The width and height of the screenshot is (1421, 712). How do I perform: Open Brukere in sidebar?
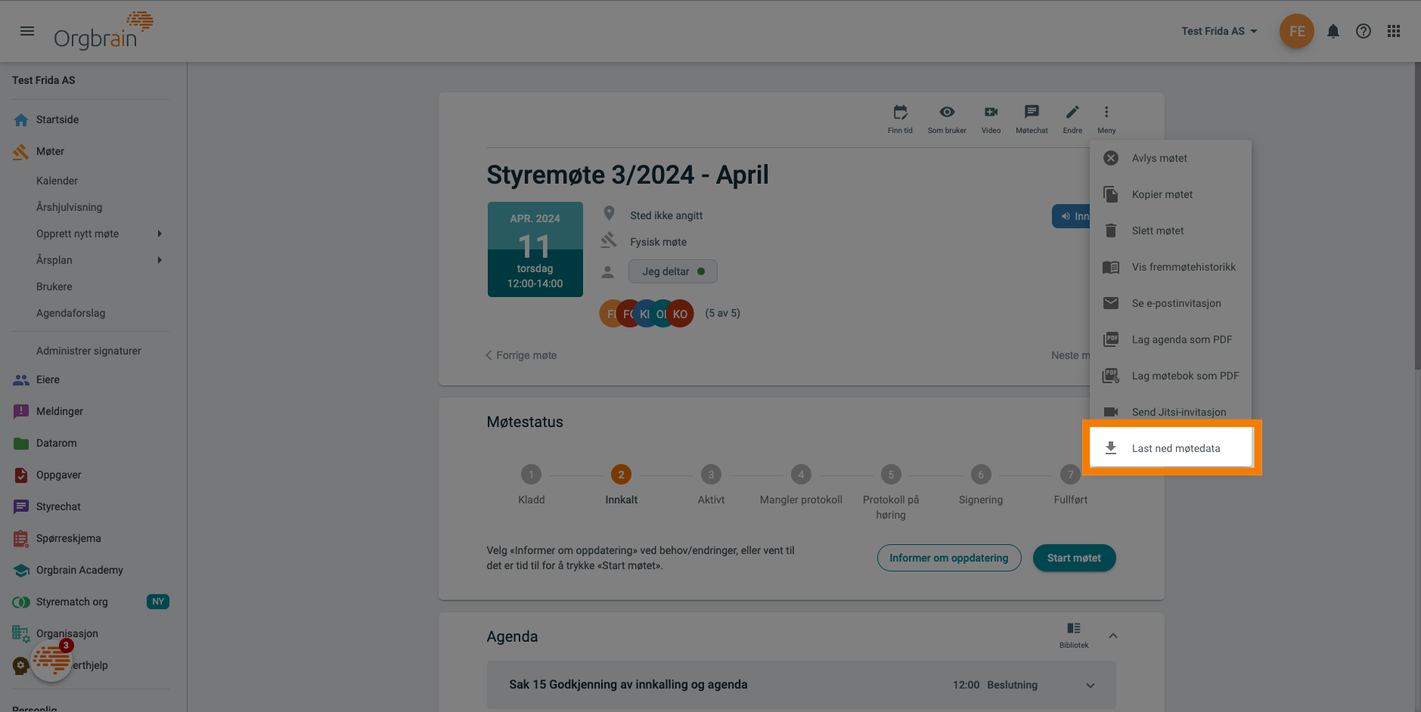click(x=54, y=286)
